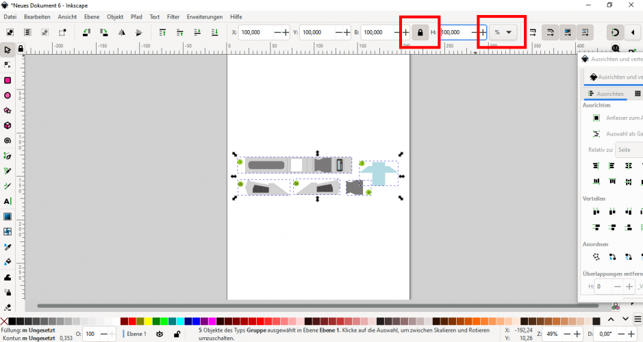Image resolution: width=643 pixels, height=342 pixels.
Task: Lower selection to bottom
Action: 214,32
